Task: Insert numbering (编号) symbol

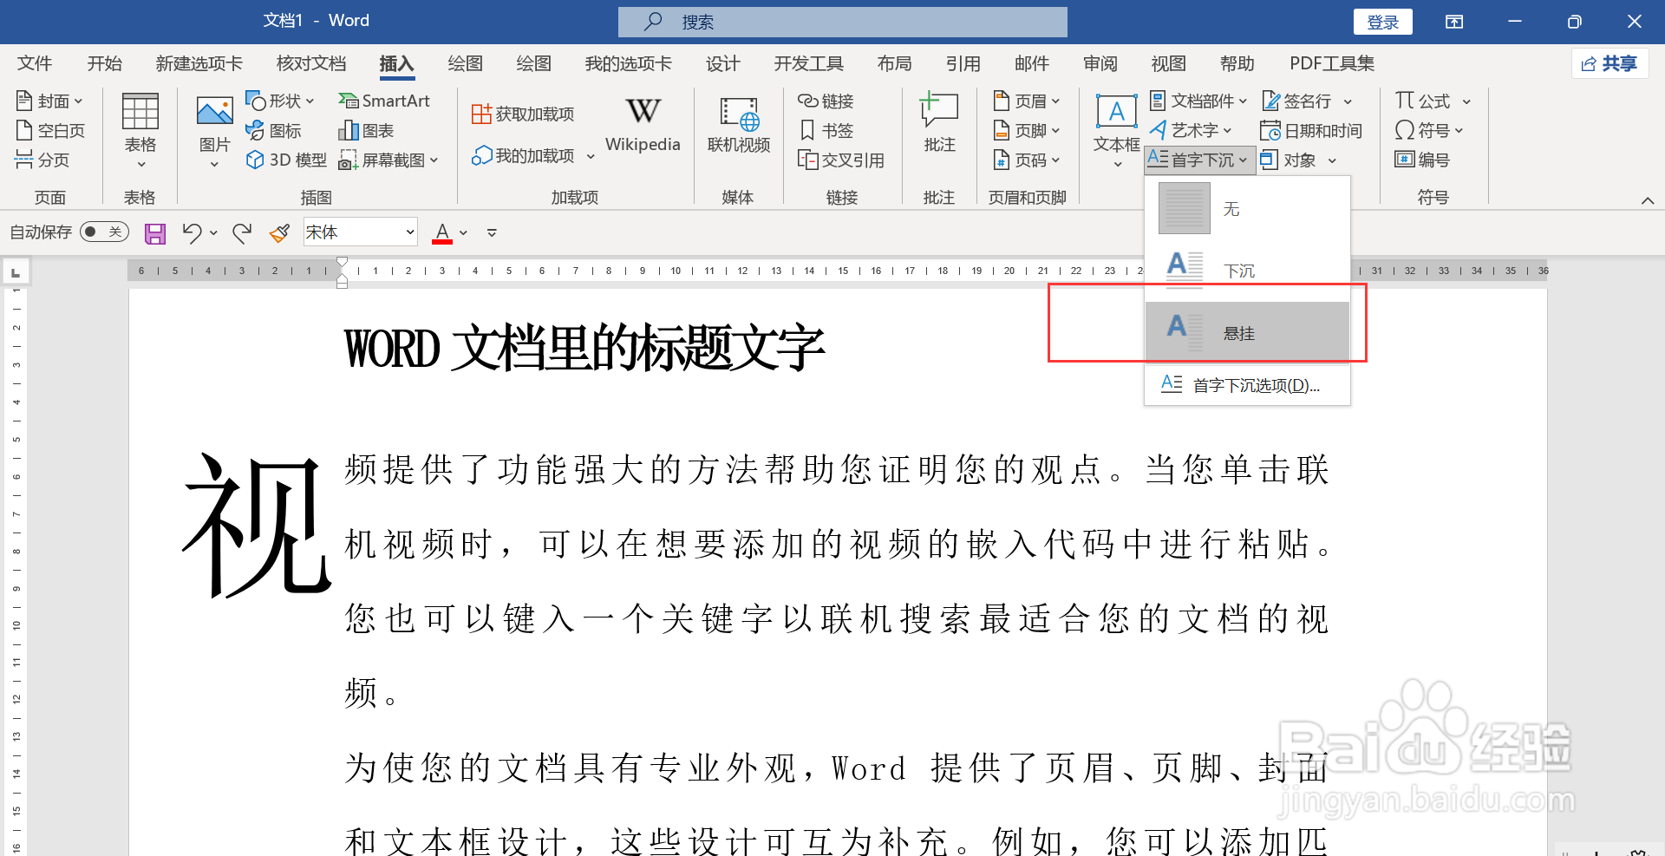Action: [1422, 160]
